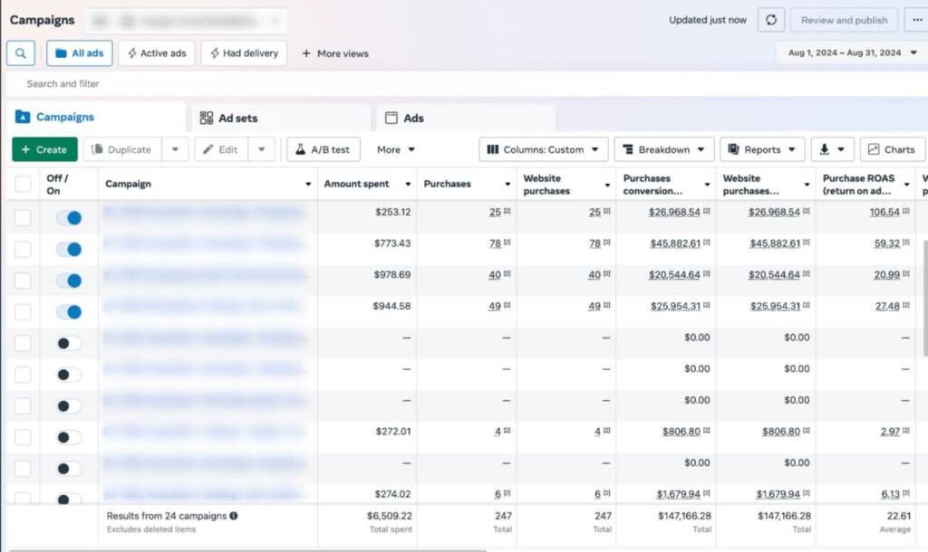Click the Purchases column header
The image size is (928, 552).
click(x=448, y=184)
